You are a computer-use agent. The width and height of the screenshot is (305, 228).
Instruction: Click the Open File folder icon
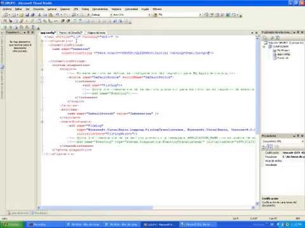22,15
